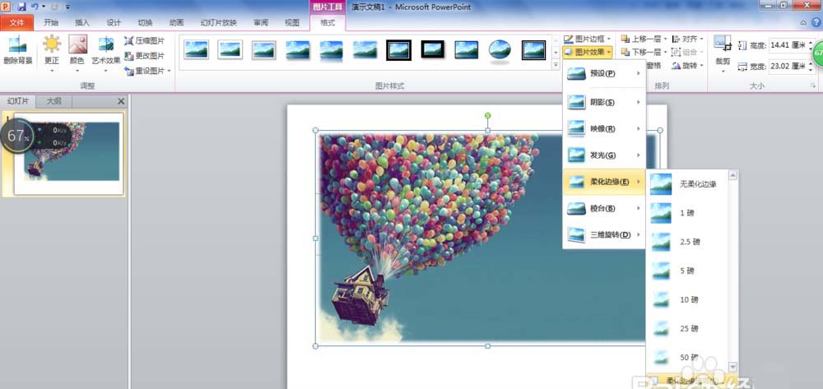This screenshot has width=823, height=389.
Task: Click 压缩图片 compress pictures
Action: 144,40
